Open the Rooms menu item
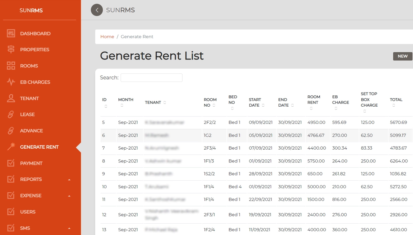This screenshot has width=413, height=235. [29, 66]
